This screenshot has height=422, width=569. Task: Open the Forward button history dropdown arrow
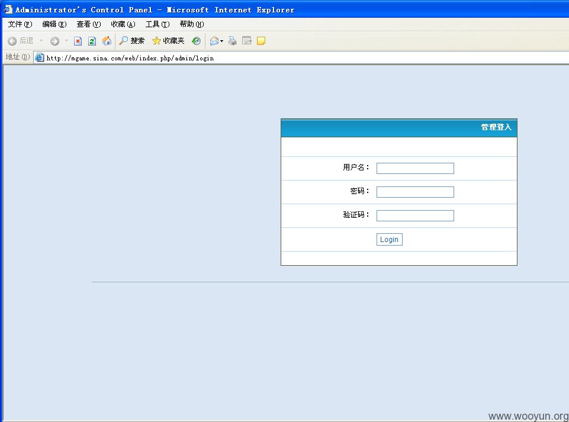click(66, 41)
